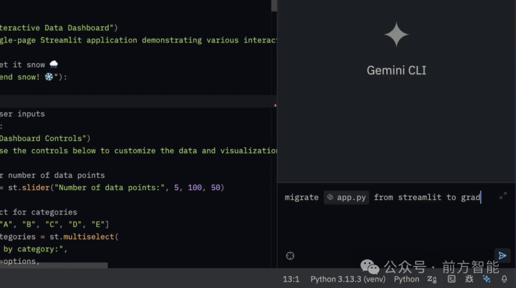Click the st.slider code line
Viewport: 516px width, 288px height.
click(x=112, y=188)
